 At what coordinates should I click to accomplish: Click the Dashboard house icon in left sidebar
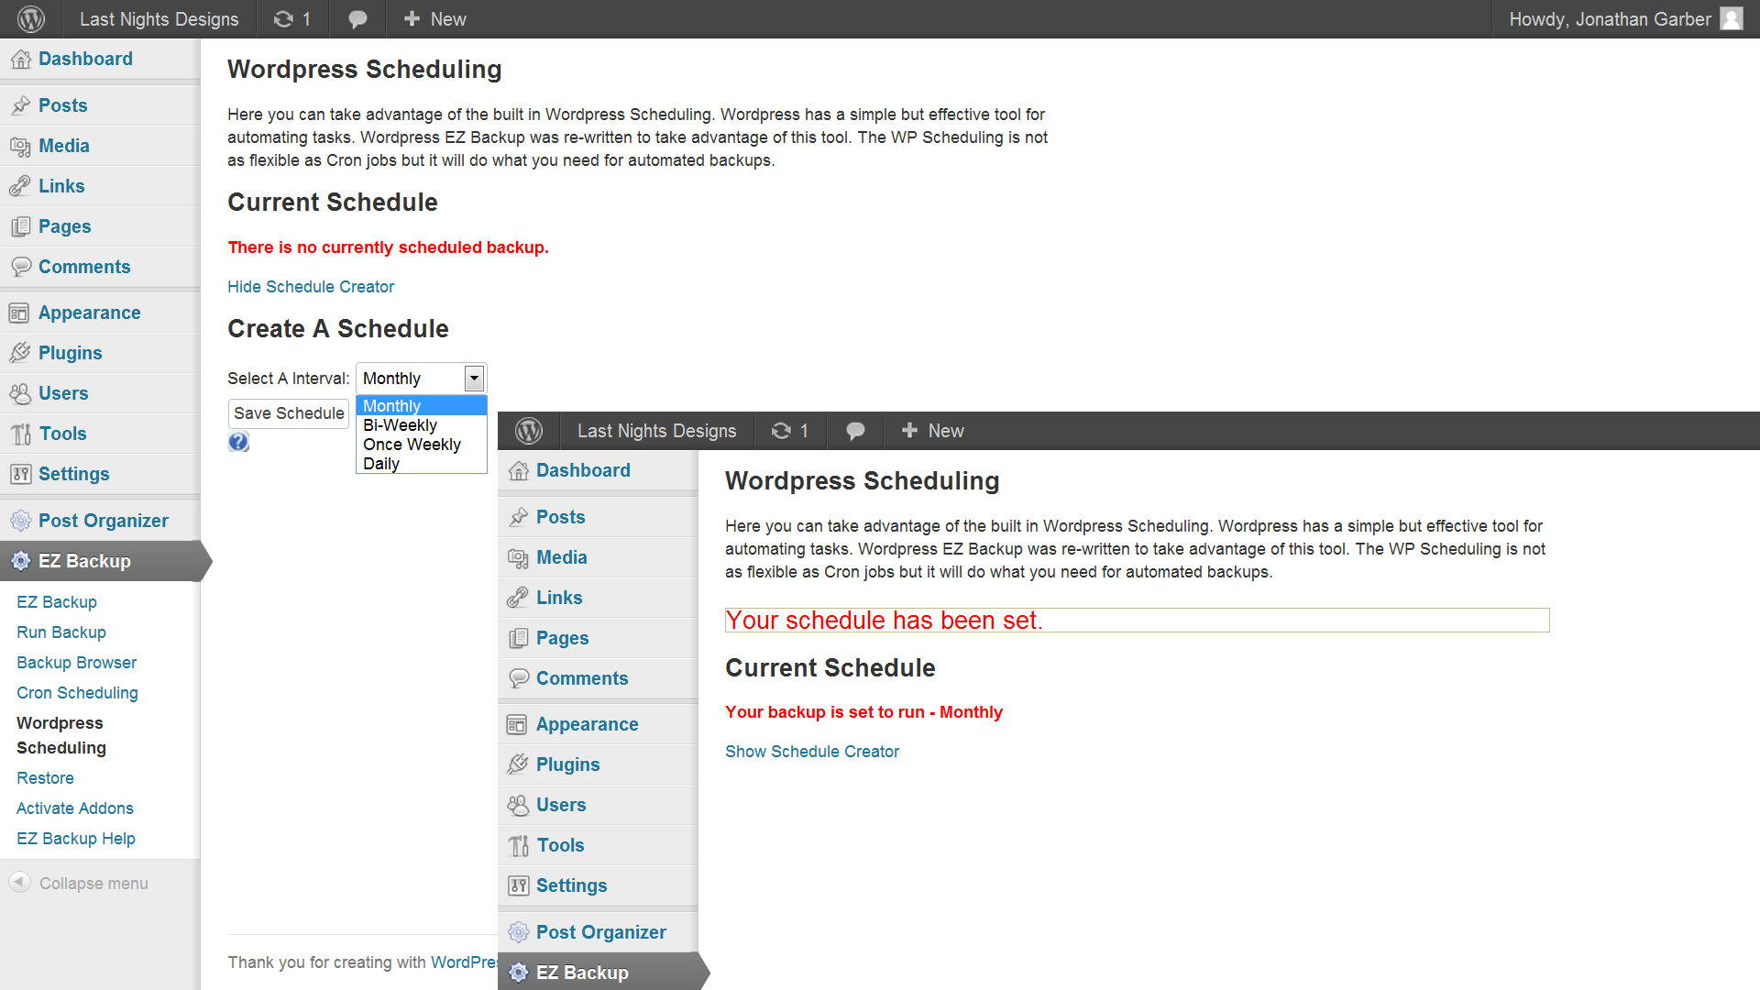(21, 60)
